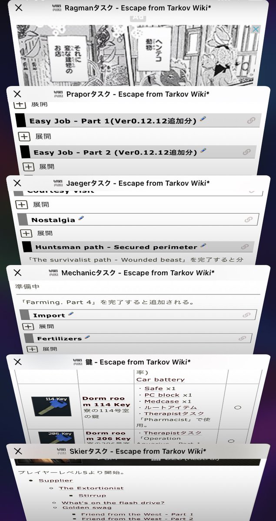The height and width of the screenshot is (521, 276).
Task: Close the Ragmanタスク tab
Action: point(19,8)
